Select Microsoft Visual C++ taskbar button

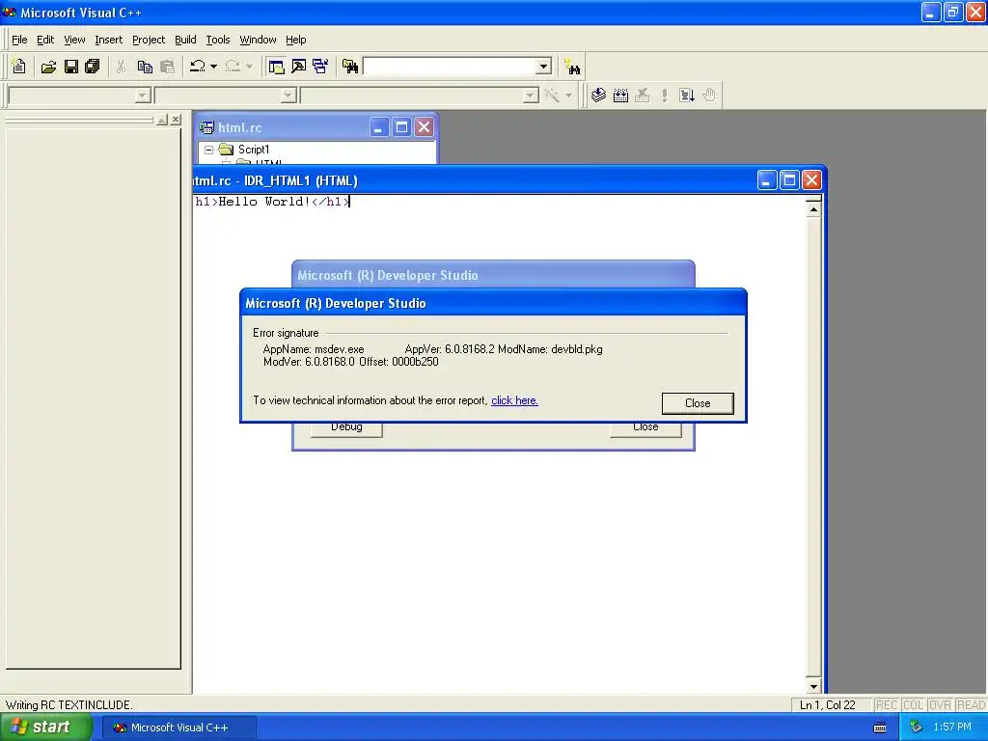(178, 727)
